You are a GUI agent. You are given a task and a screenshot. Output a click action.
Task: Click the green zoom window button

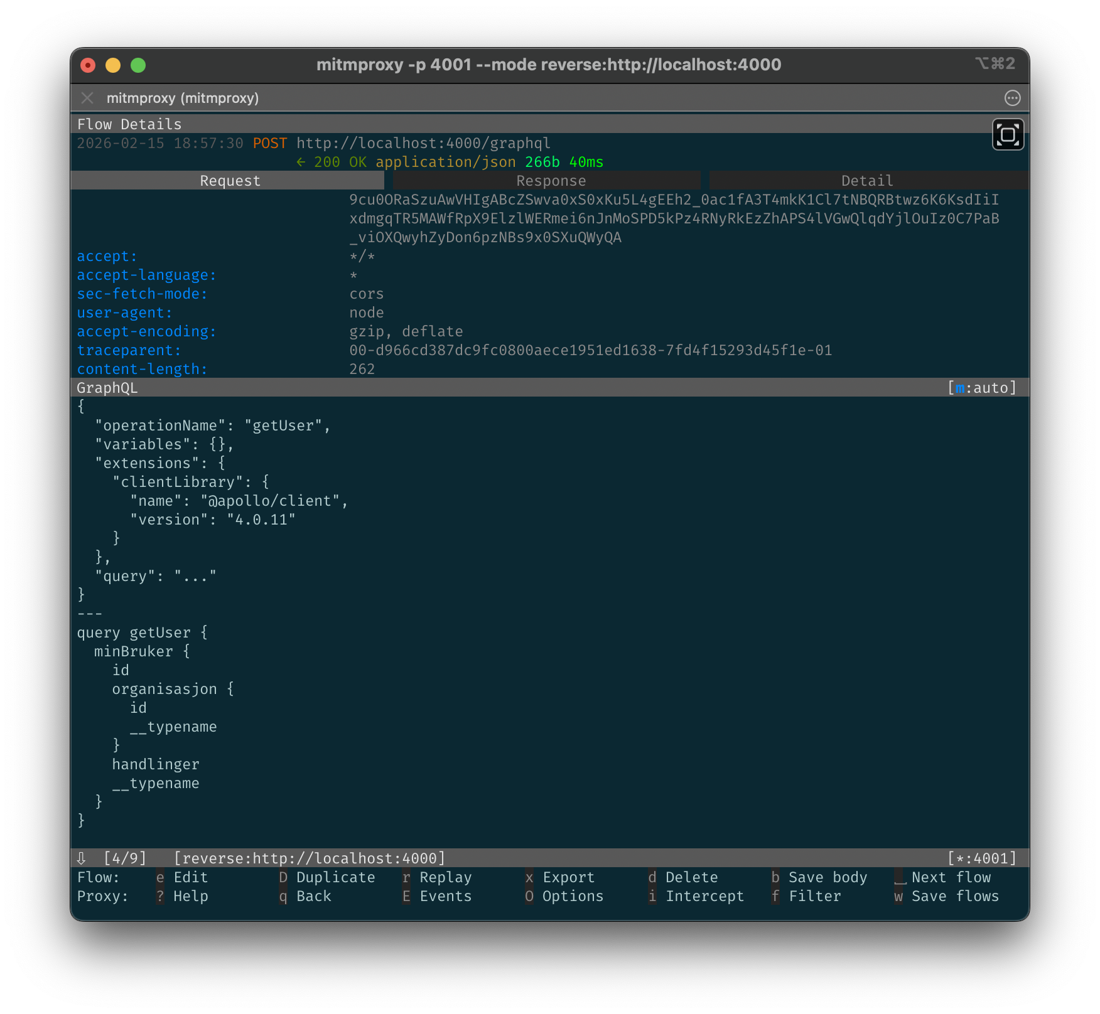[138, 65]
